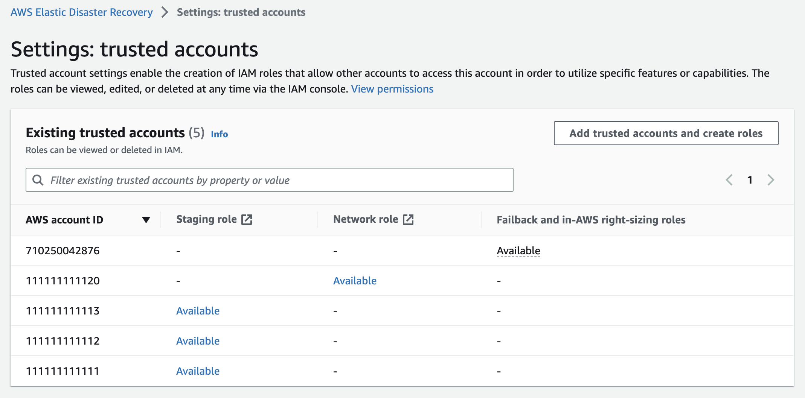Open Available network role for 111111111120
805x398 pixels.
click(x=355, y=281)
